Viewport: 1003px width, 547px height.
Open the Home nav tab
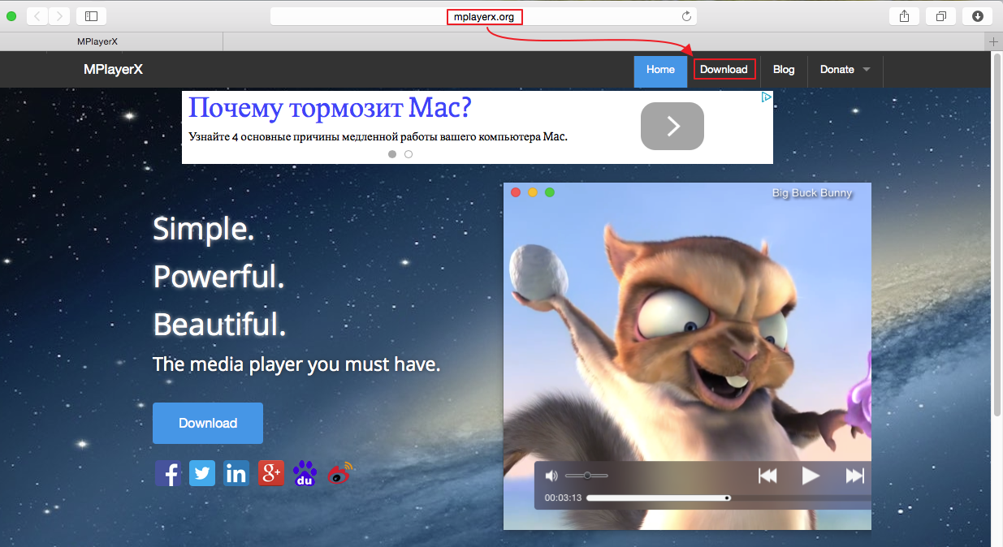point(660,71)
